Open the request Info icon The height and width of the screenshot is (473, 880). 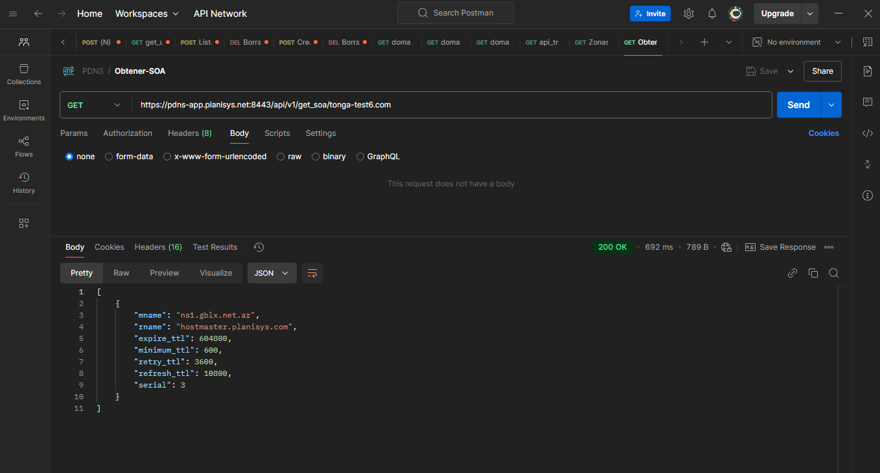pyautogui.click(x=868, y=195)
